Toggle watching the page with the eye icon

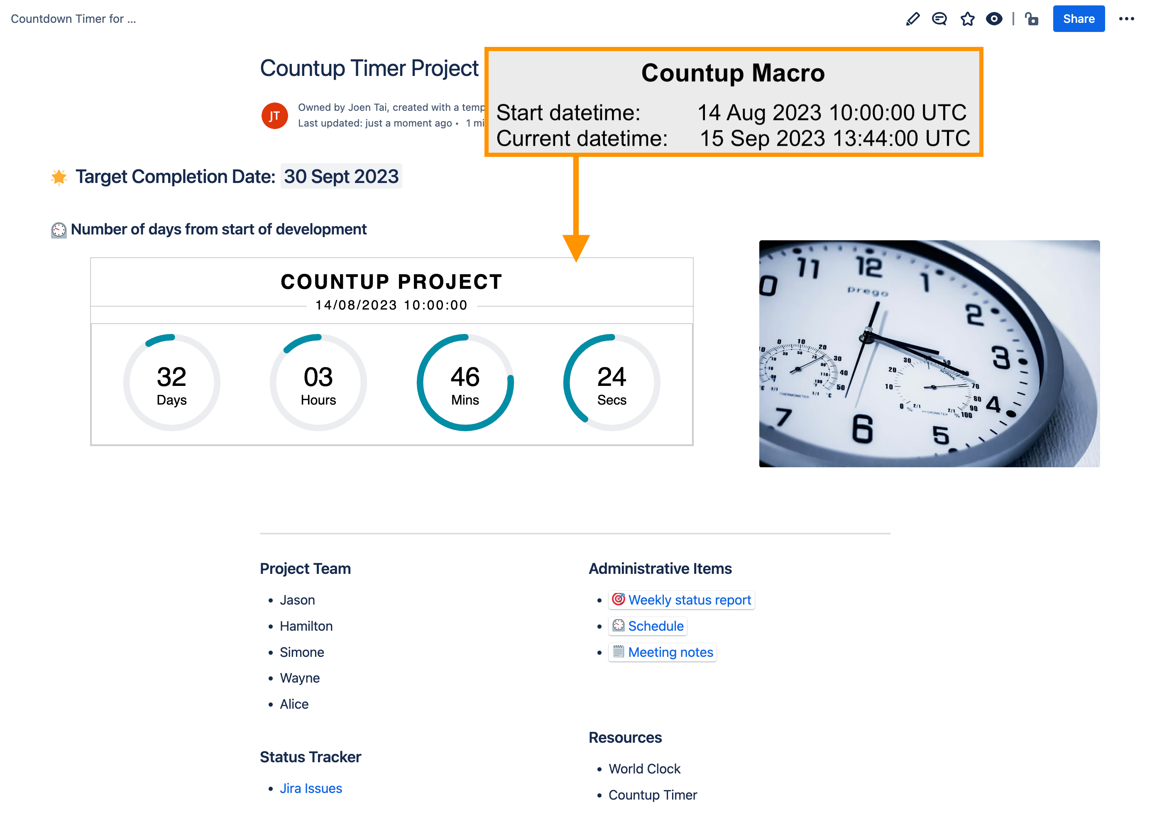[x=994, y=19]
